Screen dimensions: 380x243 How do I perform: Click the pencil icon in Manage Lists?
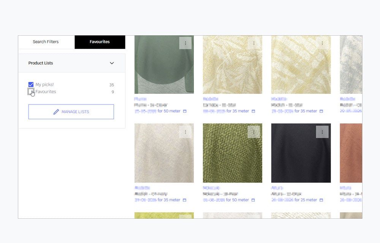click(56, 112)
